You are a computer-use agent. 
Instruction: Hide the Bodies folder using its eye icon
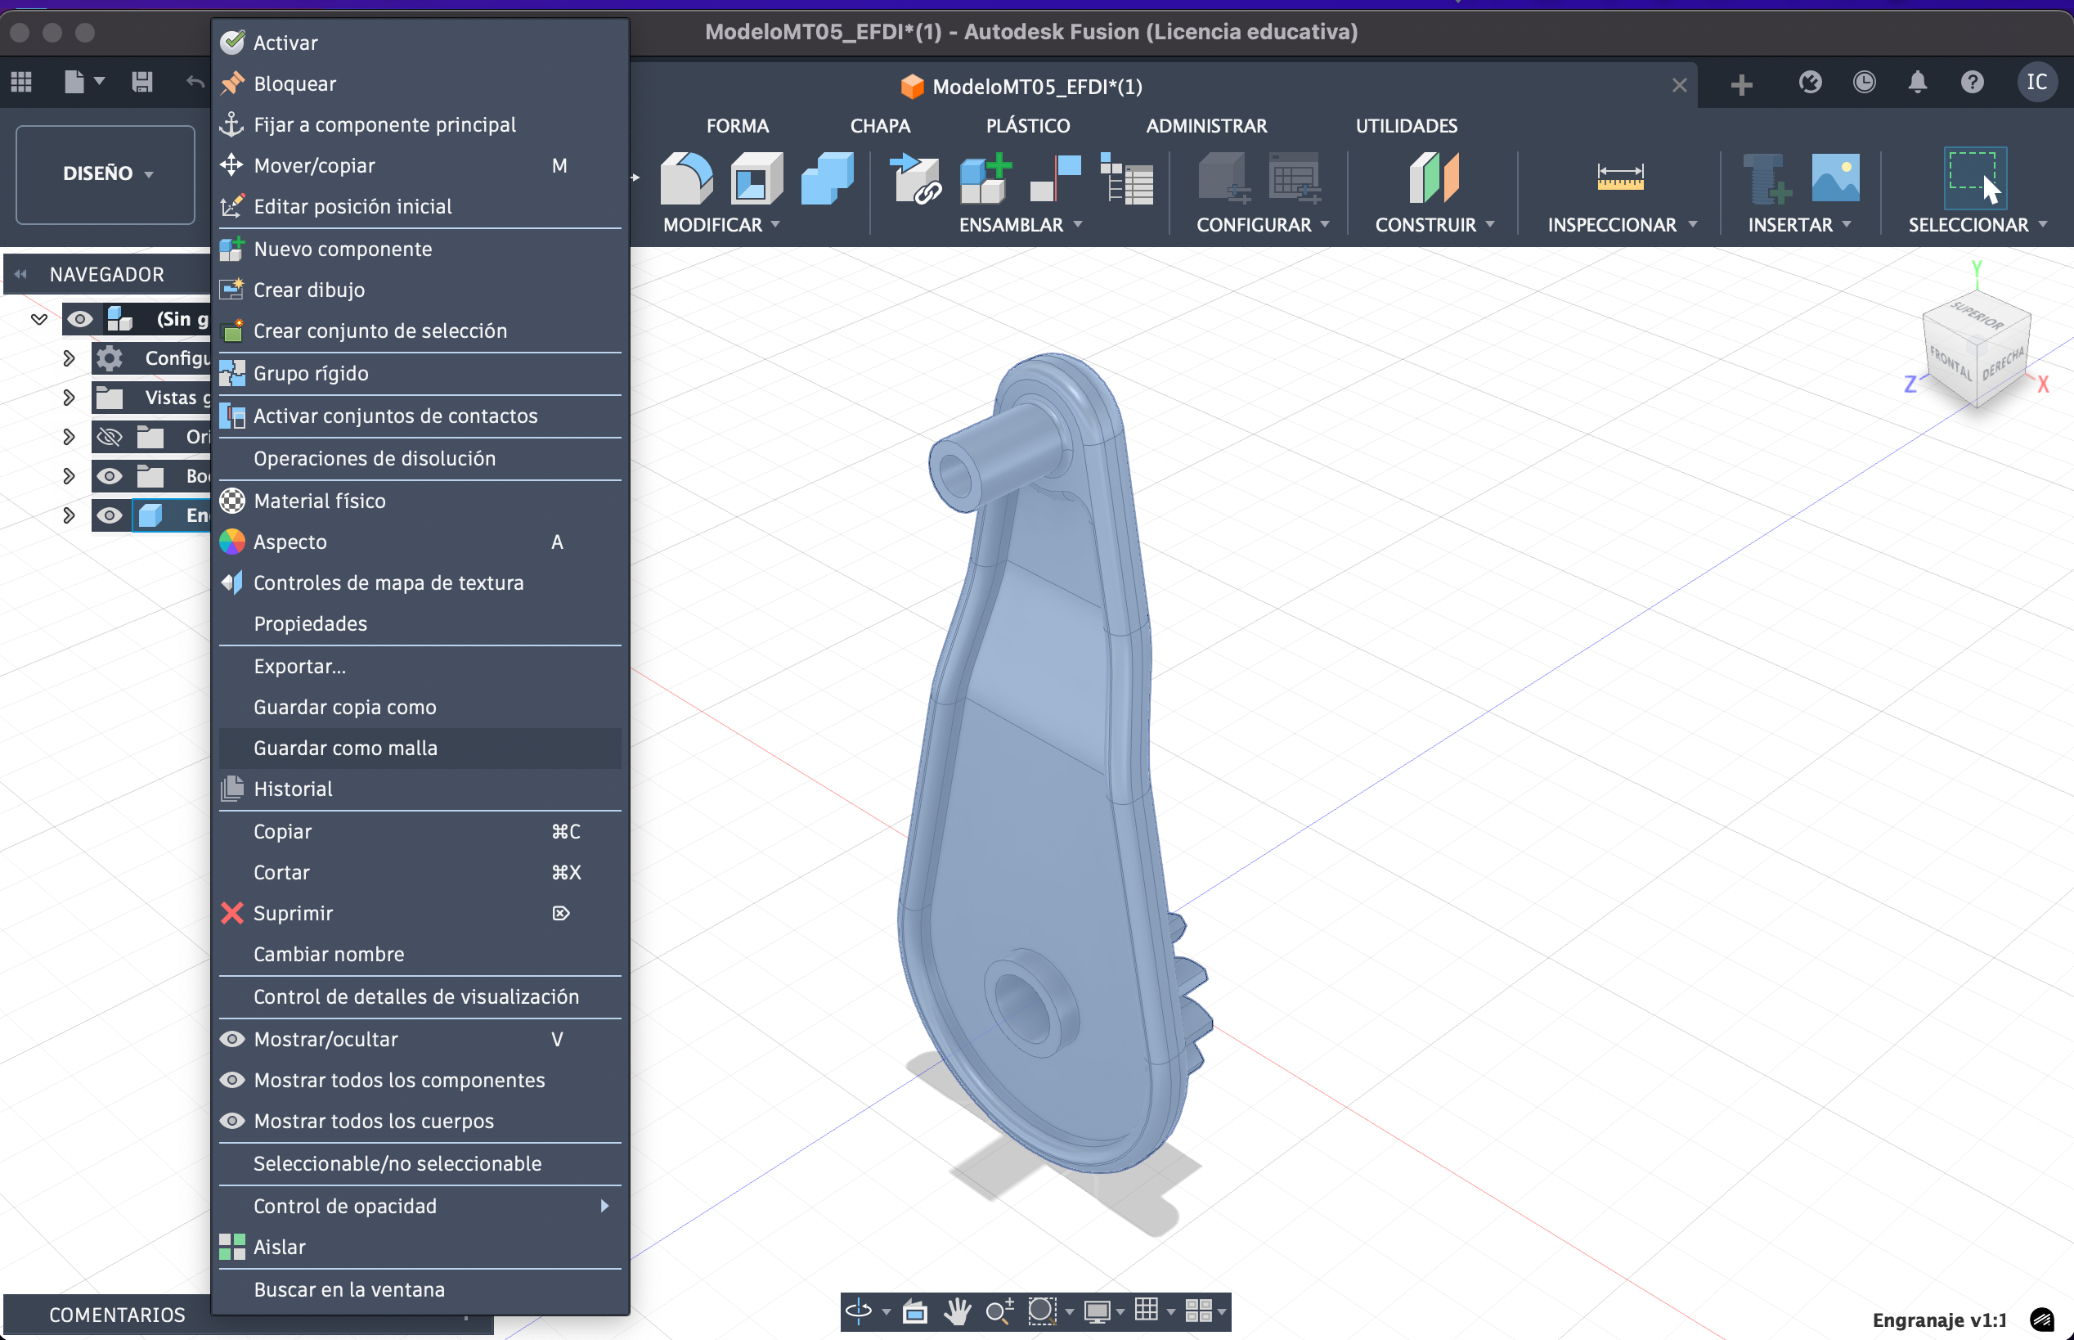click(x=110, y=476)
